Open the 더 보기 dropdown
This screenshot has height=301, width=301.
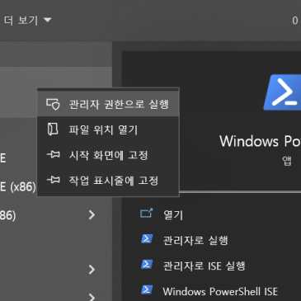27,21
